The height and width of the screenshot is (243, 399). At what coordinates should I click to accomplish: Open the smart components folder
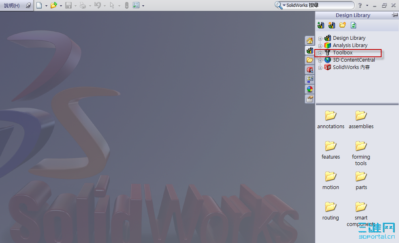pos(361,214)
